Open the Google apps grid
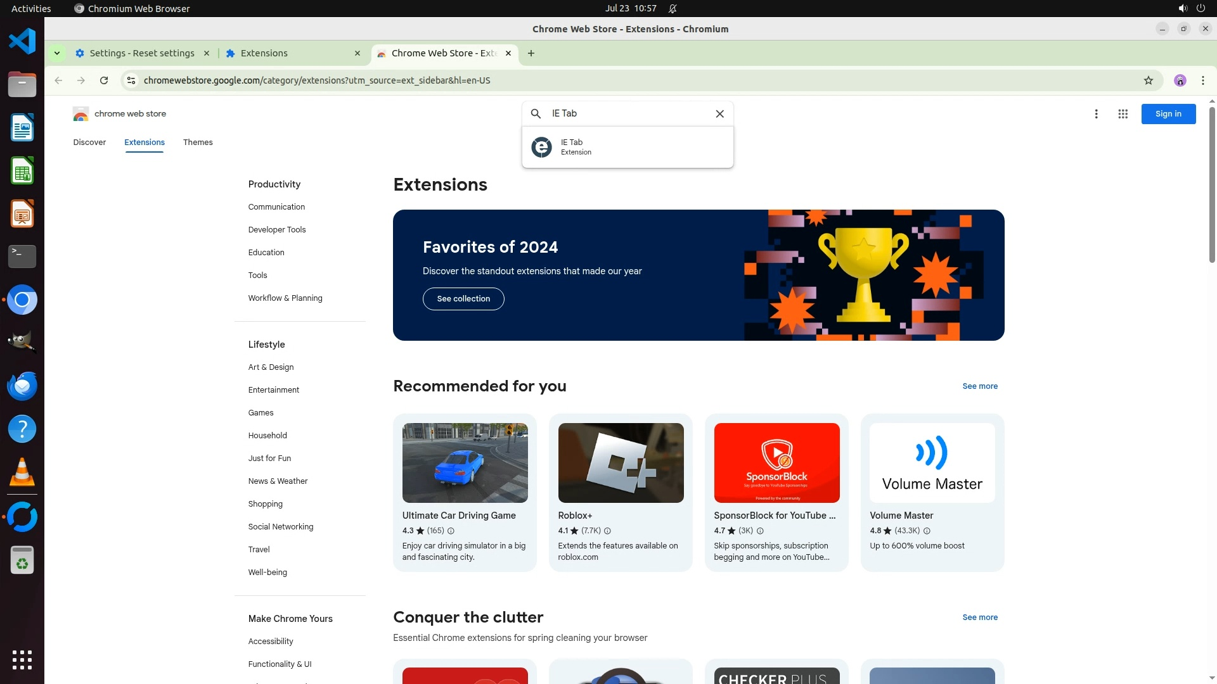 1123,114
